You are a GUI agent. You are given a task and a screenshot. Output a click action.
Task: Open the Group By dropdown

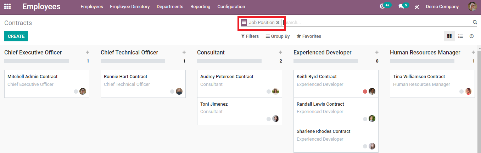coord(278,36)
